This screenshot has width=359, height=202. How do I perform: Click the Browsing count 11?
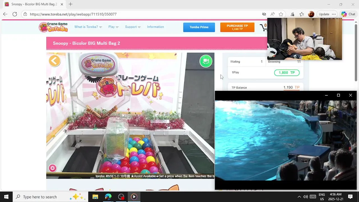(299, 62)
